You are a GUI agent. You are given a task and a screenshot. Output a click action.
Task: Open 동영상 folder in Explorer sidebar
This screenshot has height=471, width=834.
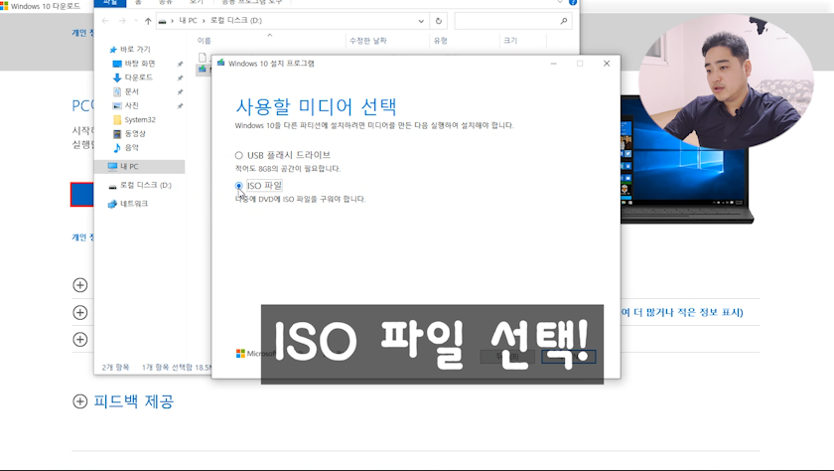click(x=135, y=133)
